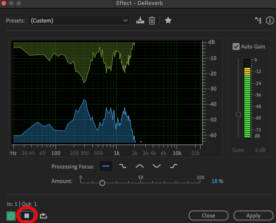Select mid-range peak processing focus icon
This screenshot has height=223, width=276.
(140, 166)
